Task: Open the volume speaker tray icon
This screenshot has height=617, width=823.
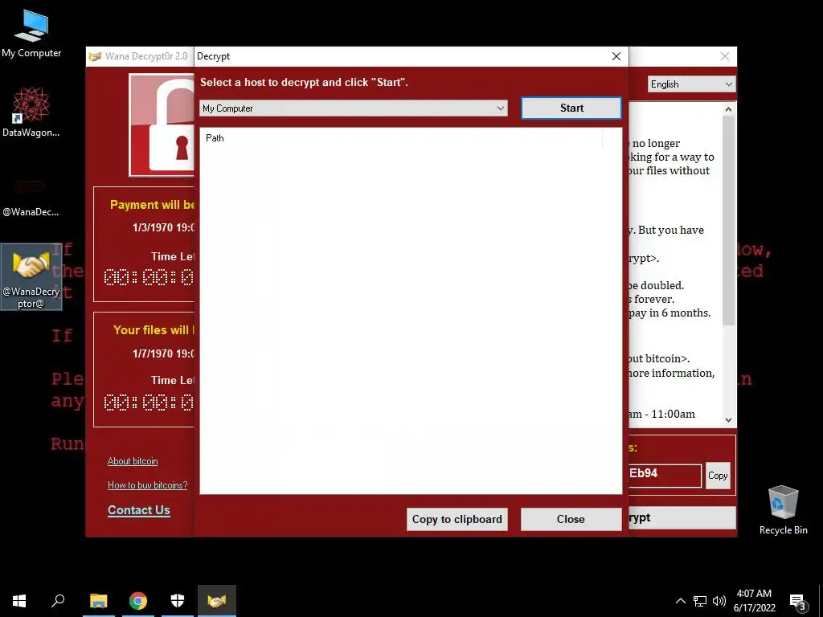Action: point(719,601)
